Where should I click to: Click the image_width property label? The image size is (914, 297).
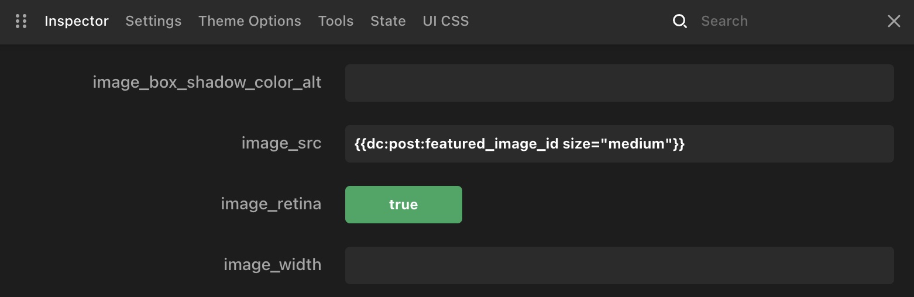click(273, 265)
